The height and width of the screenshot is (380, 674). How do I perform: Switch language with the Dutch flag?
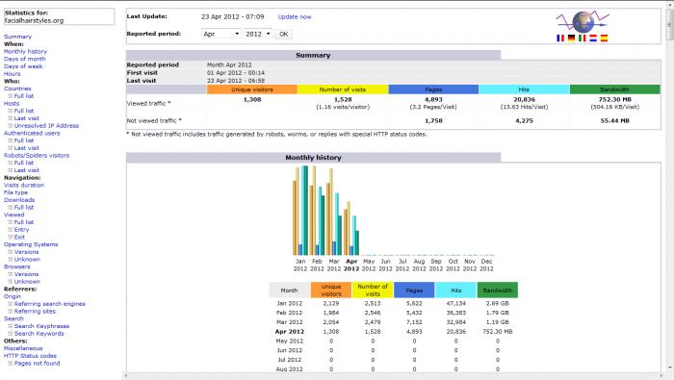593,38
